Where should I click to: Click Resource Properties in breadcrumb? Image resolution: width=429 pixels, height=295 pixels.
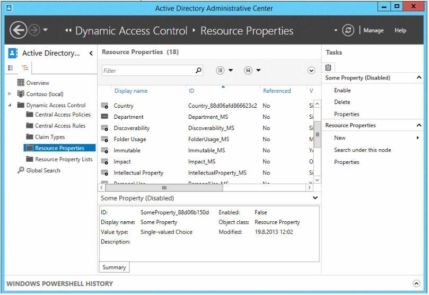tap(247, 31)
